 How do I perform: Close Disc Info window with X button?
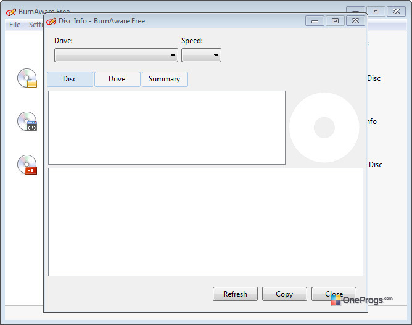[355, 21]
